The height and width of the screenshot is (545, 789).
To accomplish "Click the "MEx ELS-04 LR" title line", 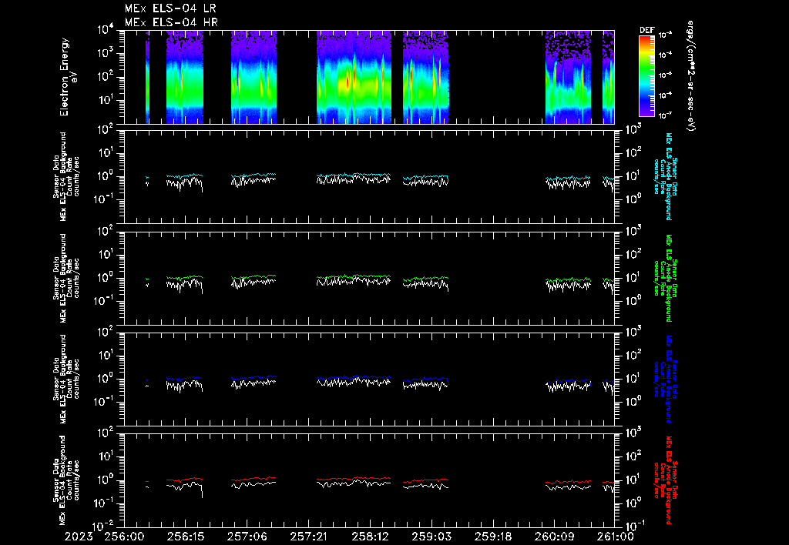I will pyautogui.click(x=170, y=8).
